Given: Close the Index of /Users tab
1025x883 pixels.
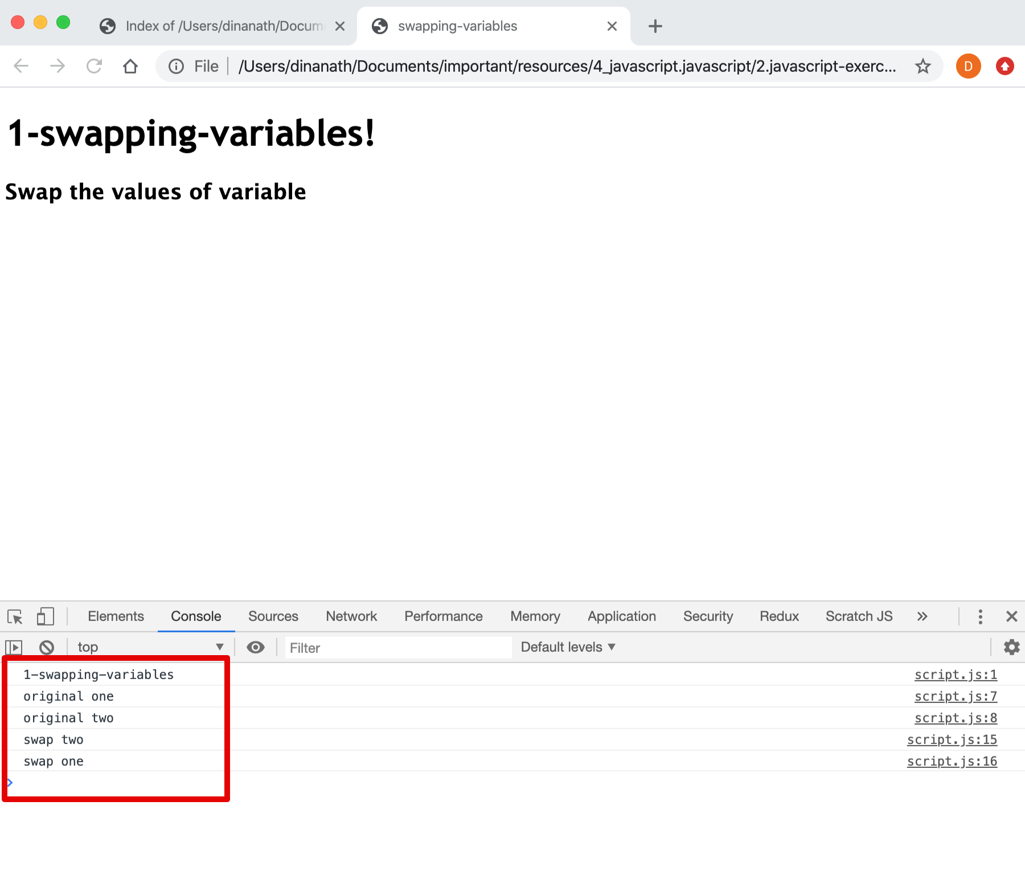Looking at the screenshot, I should point(340,26).
